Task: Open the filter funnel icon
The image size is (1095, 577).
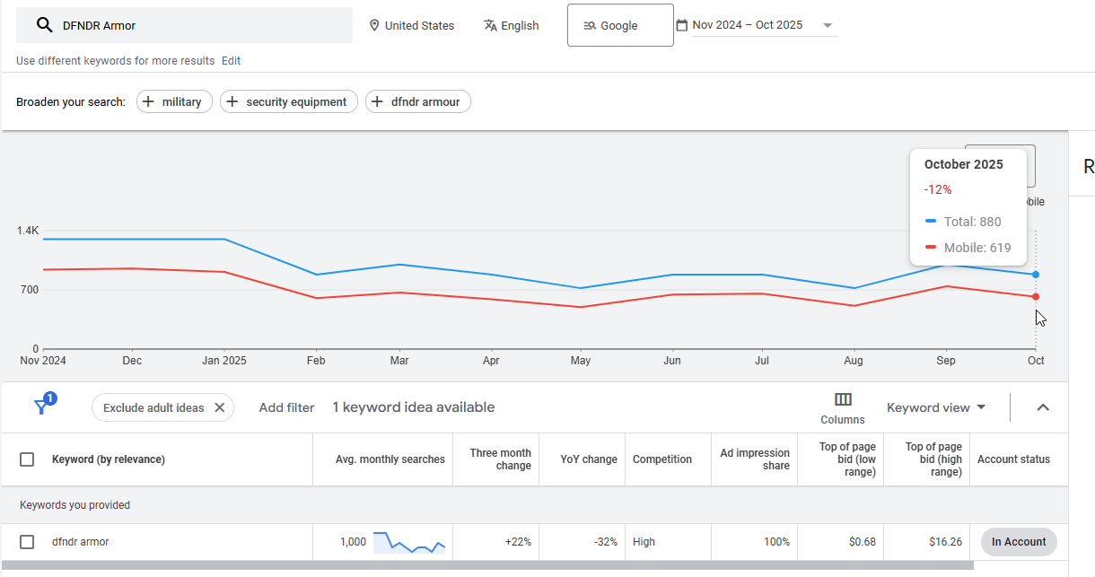Action: 42,407
